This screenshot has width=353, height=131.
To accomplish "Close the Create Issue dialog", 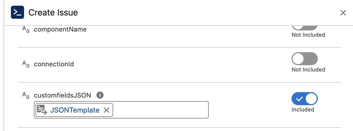I will pos(343,13).
